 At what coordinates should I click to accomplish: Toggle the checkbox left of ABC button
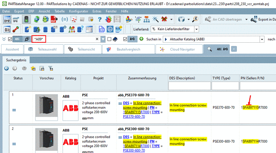tap(10, 39)
